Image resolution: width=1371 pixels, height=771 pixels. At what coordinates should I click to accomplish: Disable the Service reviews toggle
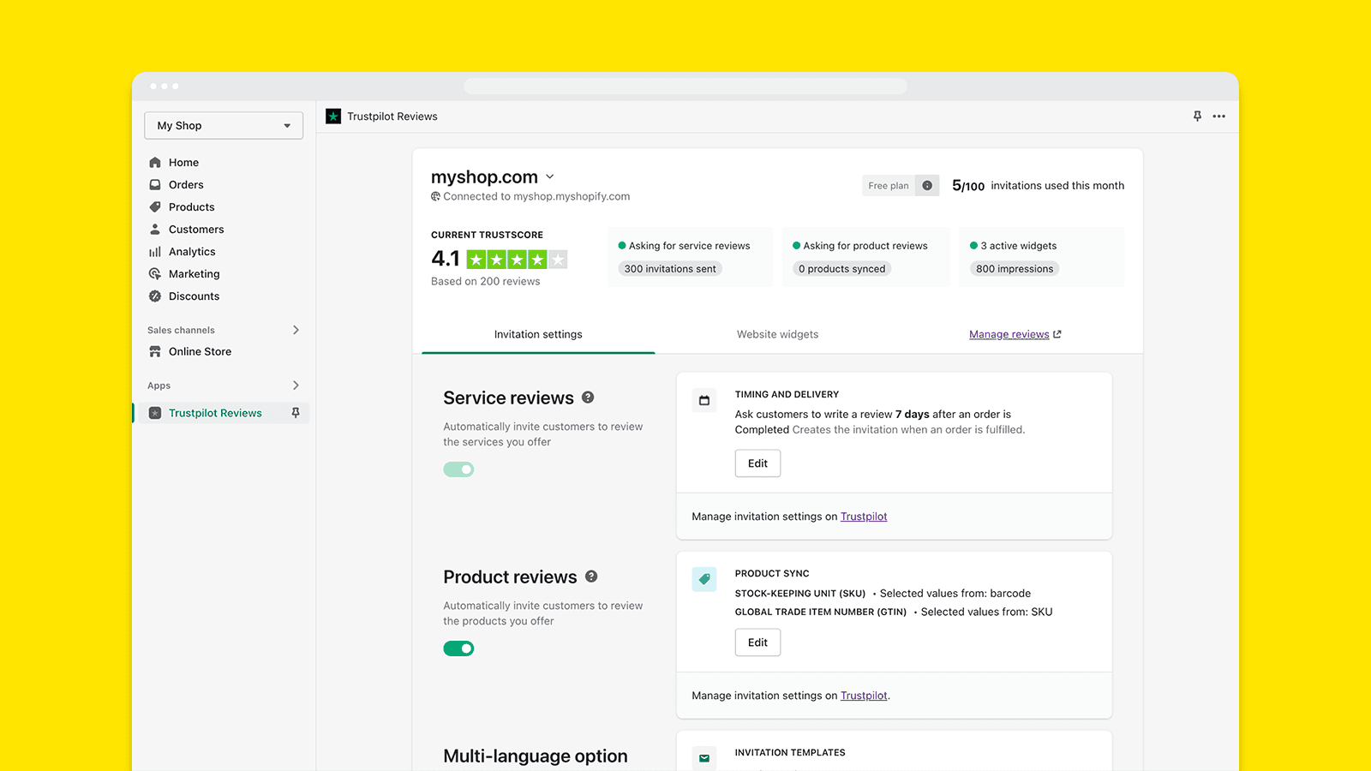coord(458,469)
